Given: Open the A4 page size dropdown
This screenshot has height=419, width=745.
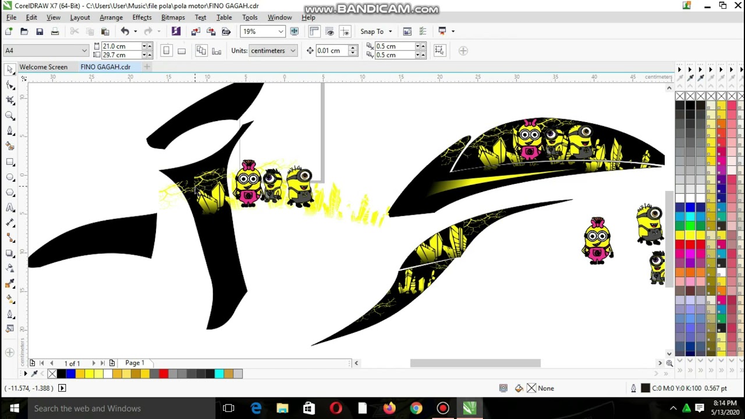Looking at the screenshot, I should click(x=84, y=51).
